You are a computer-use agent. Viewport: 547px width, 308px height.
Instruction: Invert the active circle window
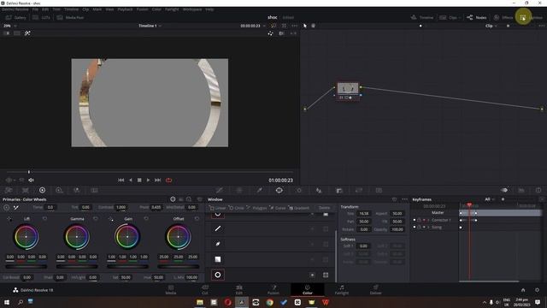click(312, 275)
